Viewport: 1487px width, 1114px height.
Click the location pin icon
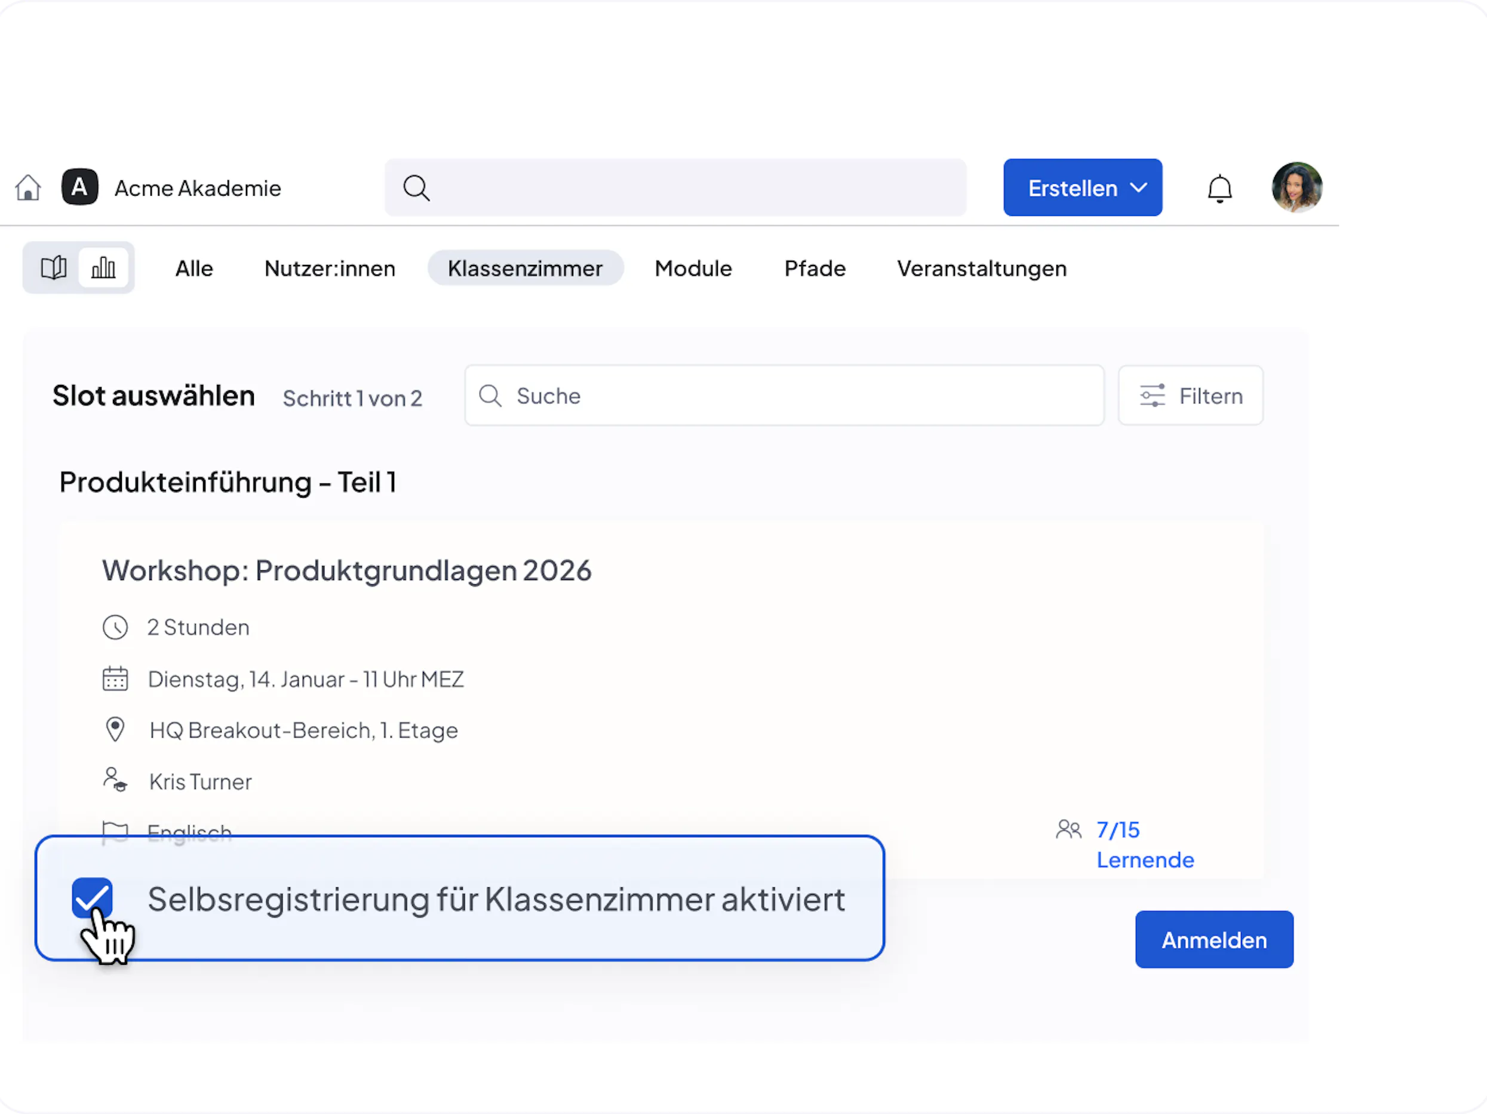(115, 730)
